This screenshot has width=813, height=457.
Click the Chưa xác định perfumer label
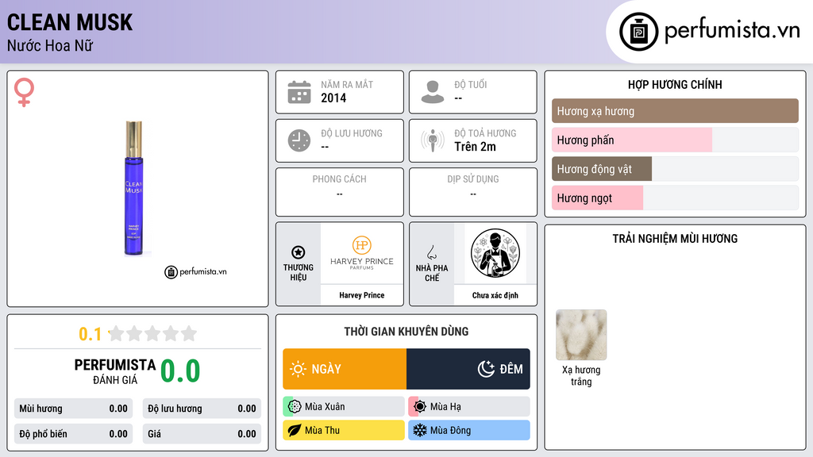(495, 295)
